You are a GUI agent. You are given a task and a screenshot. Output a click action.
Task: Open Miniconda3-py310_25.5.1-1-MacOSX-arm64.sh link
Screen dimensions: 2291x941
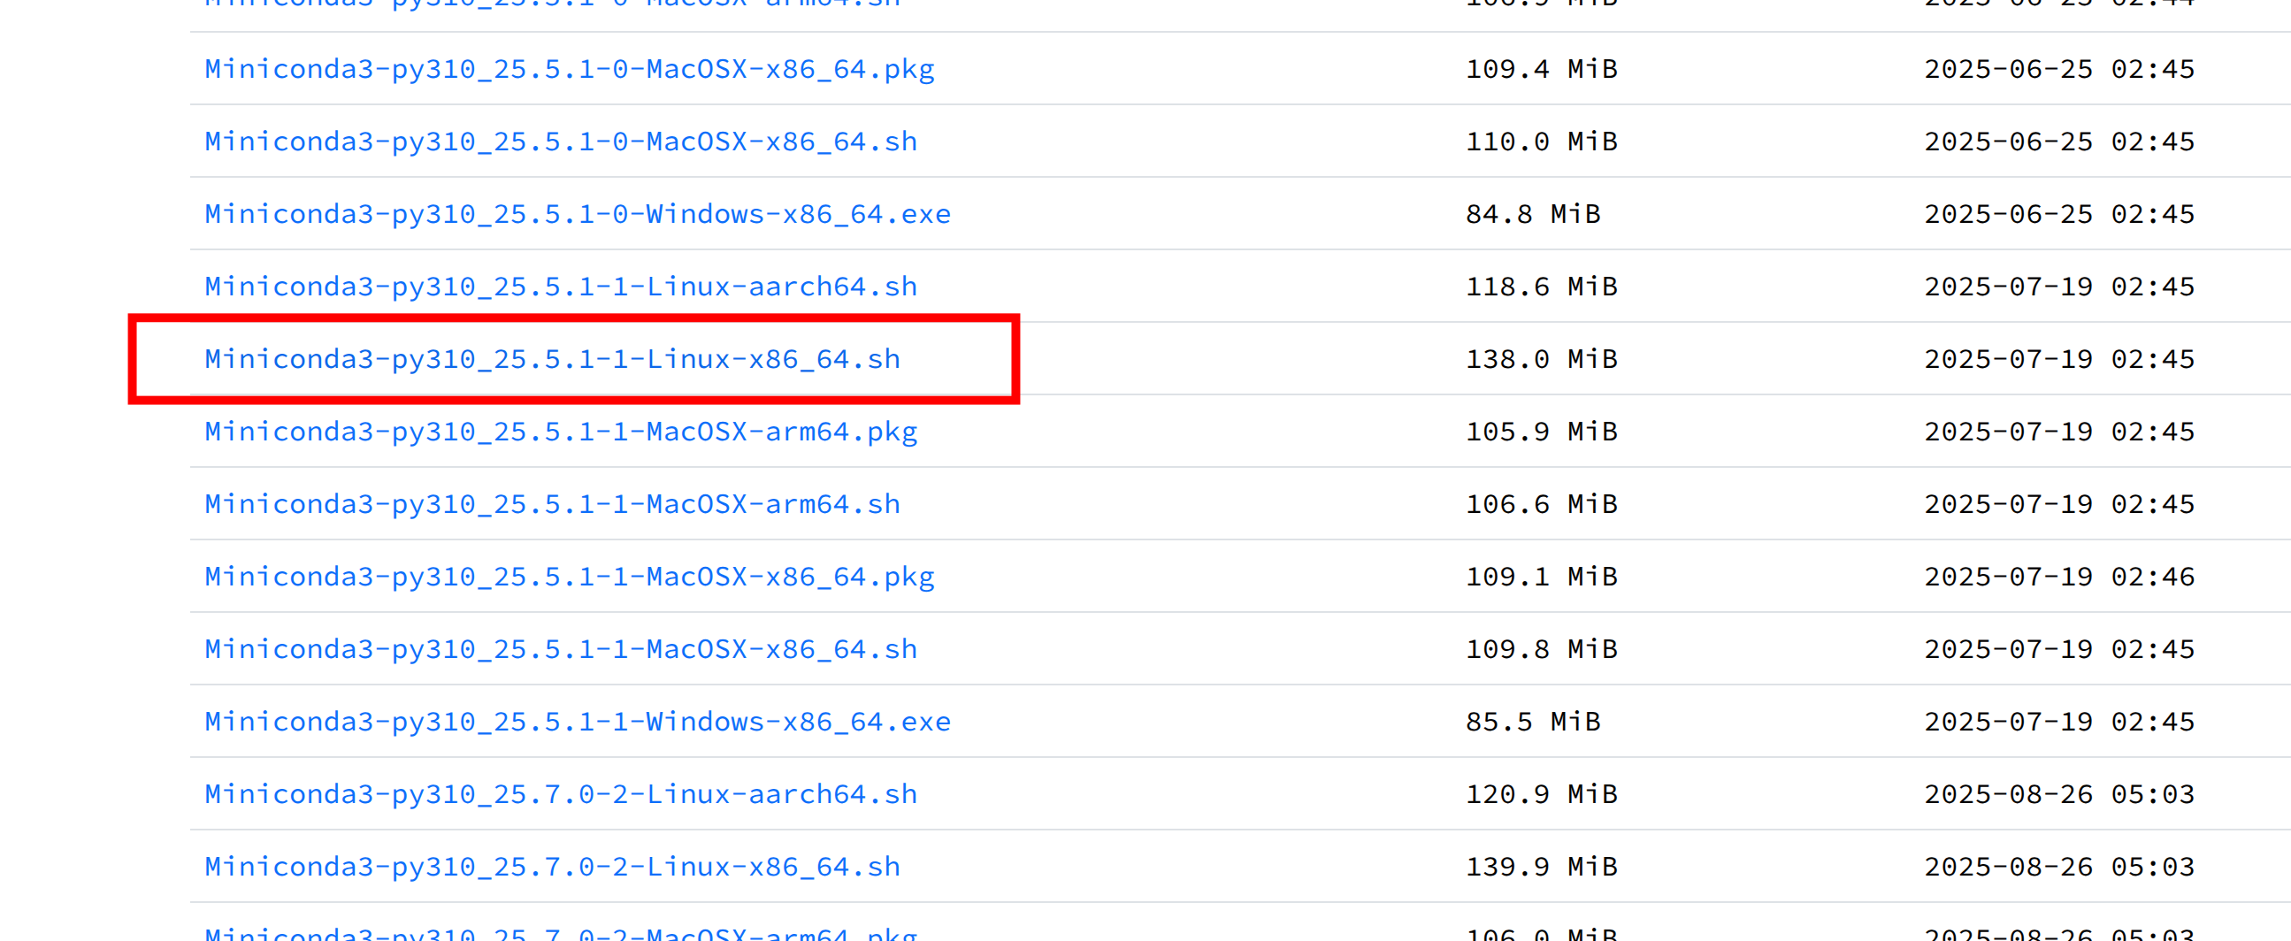[552, 504]
